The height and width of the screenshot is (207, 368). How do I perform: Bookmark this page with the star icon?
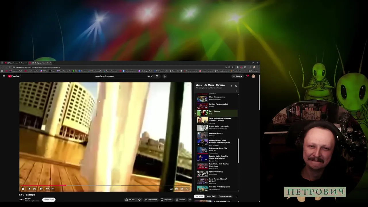[233, 67]
